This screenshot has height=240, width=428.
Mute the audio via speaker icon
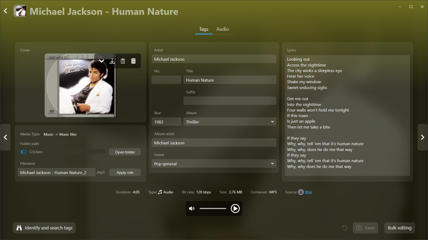(x=192, y=209)
